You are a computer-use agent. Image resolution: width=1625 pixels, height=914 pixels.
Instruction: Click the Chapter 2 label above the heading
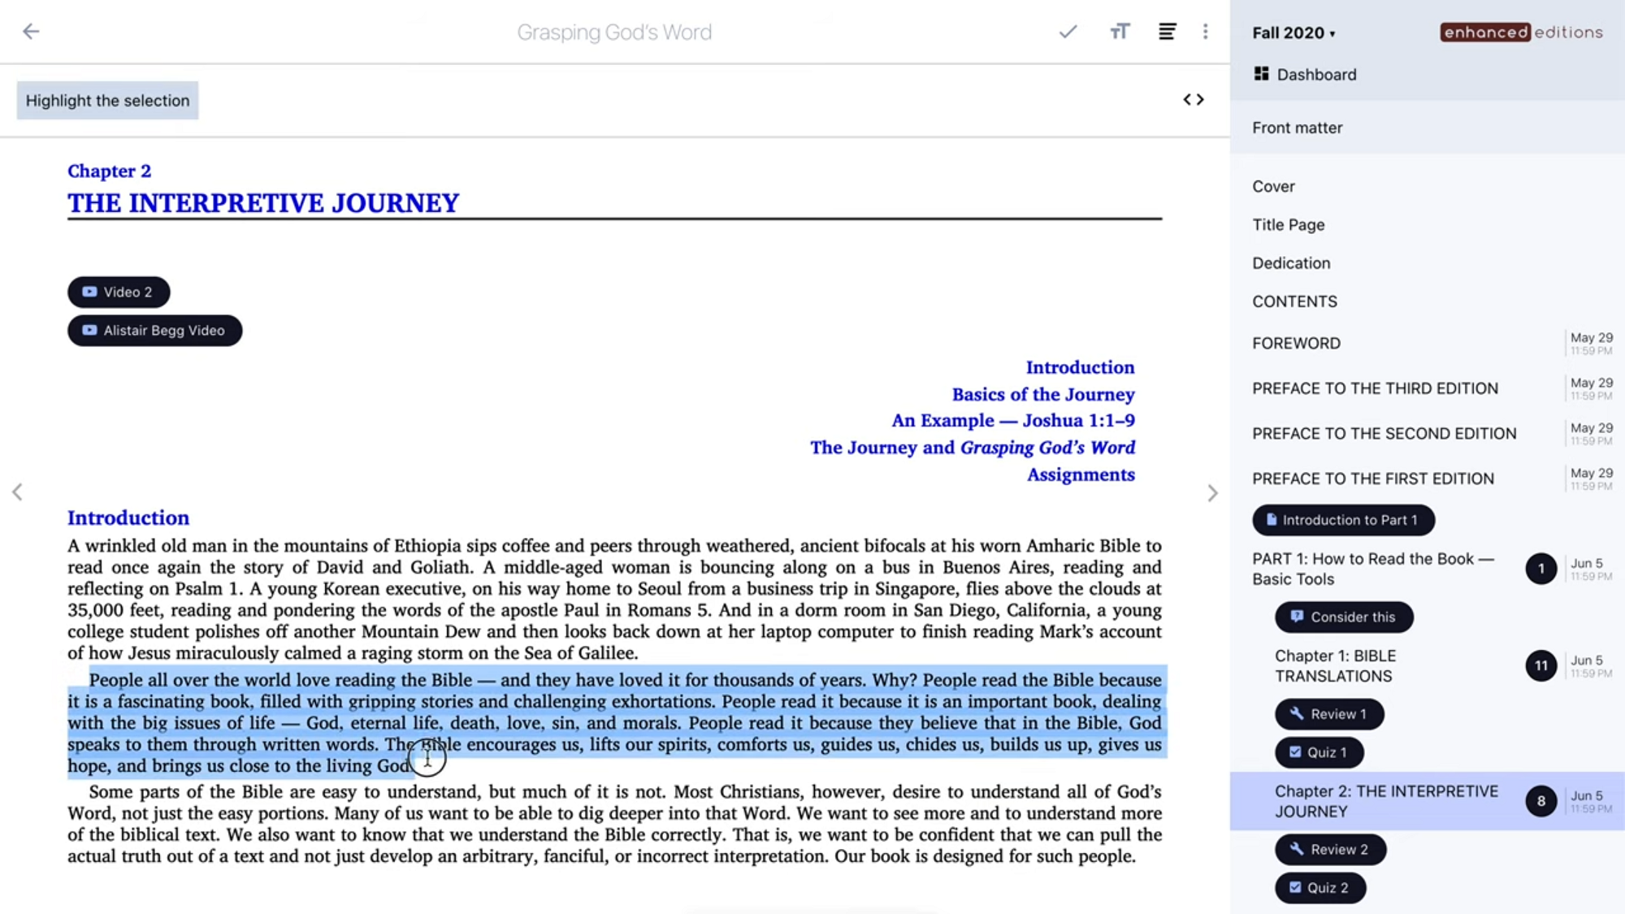(109, 171)
